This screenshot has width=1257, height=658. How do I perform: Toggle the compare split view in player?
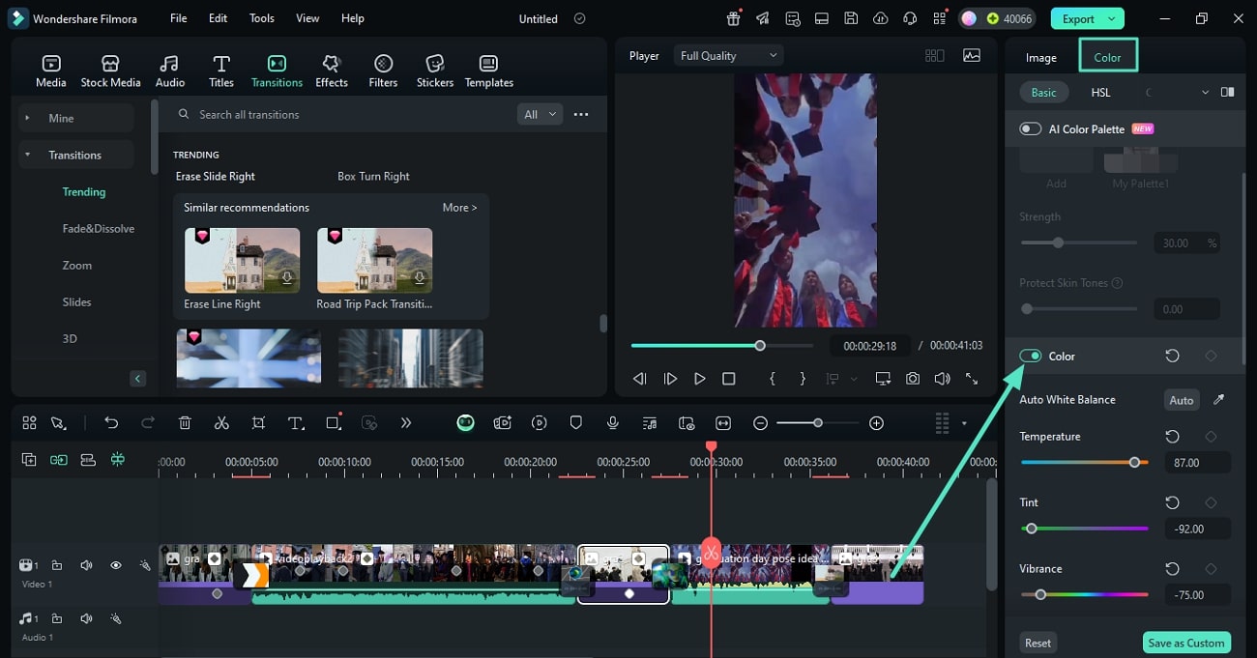click(x=934, y=56)
